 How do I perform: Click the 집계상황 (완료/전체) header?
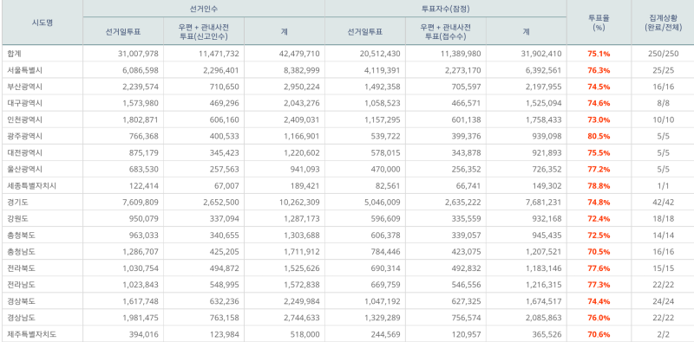(x=663, y=23)
